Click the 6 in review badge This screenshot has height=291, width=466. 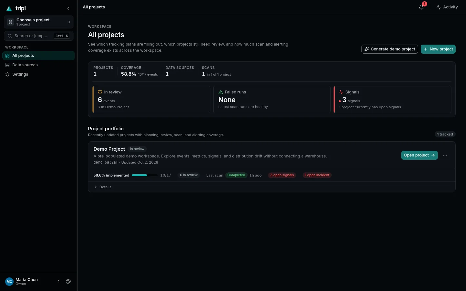click(189, 175)
